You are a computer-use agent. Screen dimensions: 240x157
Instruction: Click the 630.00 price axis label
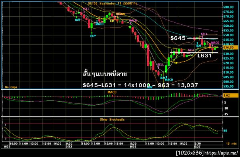point(228,54)
